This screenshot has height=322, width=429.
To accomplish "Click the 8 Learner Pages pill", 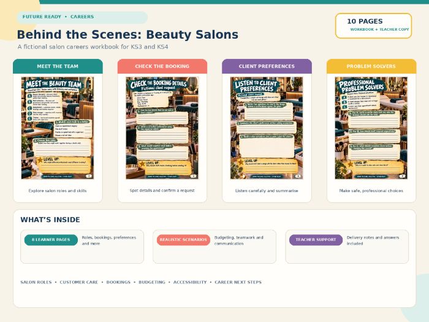I will tap(51, 240).
